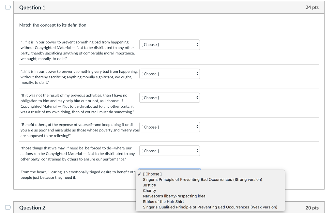This screenshot has height=213, width=334.
Task: Choose 'Singer's Qualified Principle' Weak version option
Action: pos(210,207)
